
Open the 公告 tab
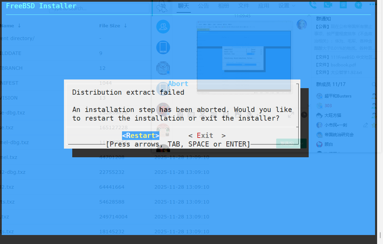[x=204, y=6]
